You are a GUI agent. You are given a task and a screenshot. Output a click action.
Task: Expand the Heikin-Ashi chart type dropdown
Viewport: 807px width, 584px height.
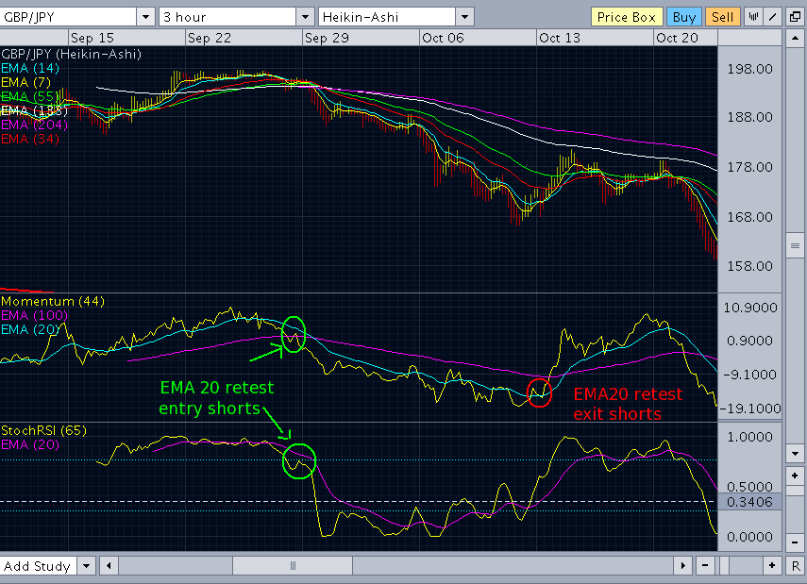click(464, 17)
